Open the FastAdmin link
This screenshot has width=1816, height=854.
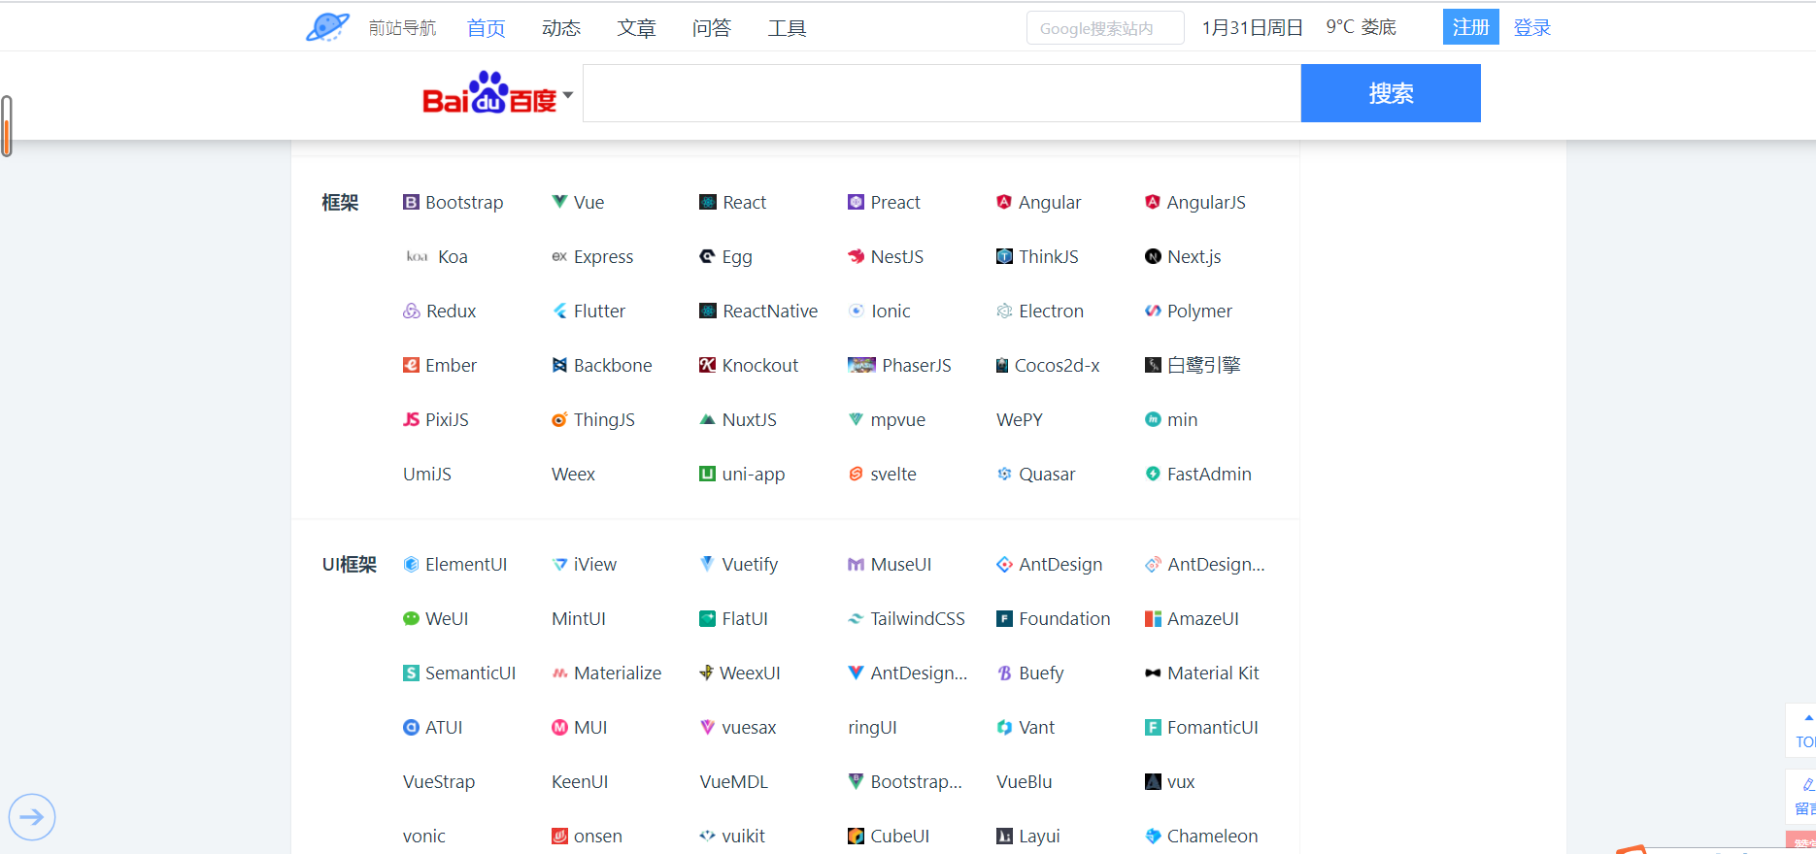(x=1198, y=474)
